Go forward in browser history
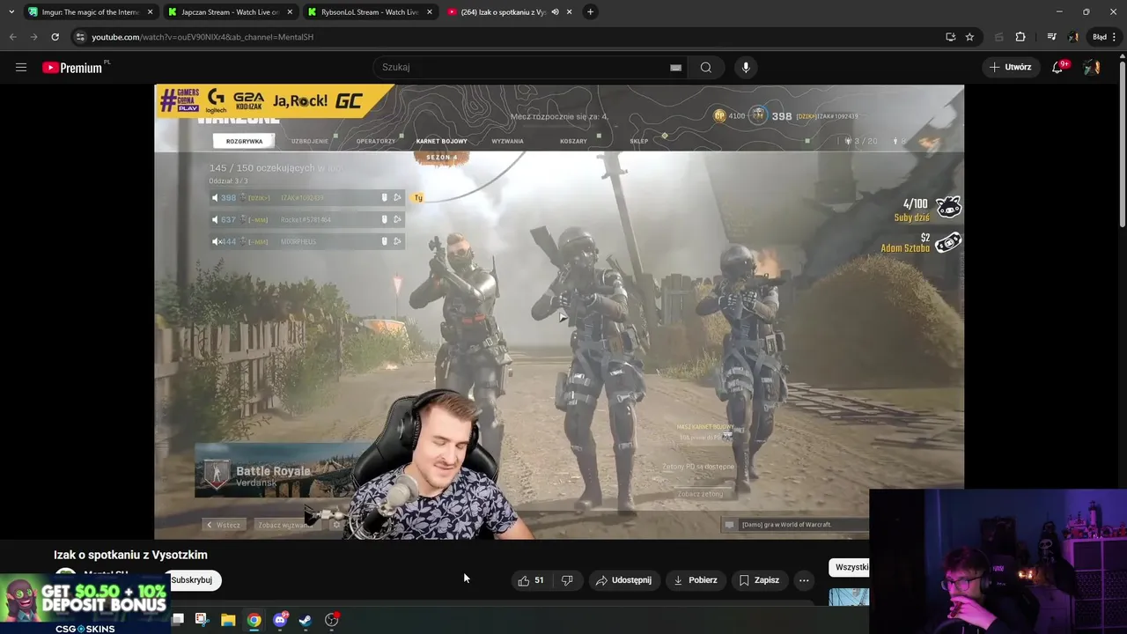This screenshot has width=1127, height=634. pyautogui.click(x=33, y=37)
